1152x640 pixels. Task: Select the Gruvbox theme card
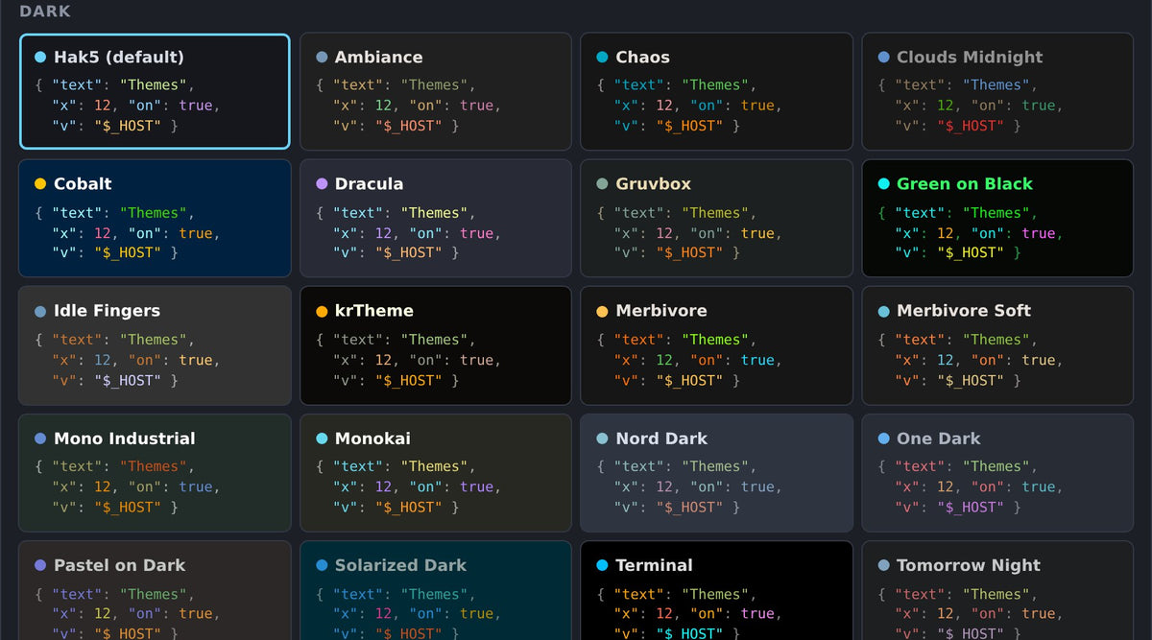(716, 219)
